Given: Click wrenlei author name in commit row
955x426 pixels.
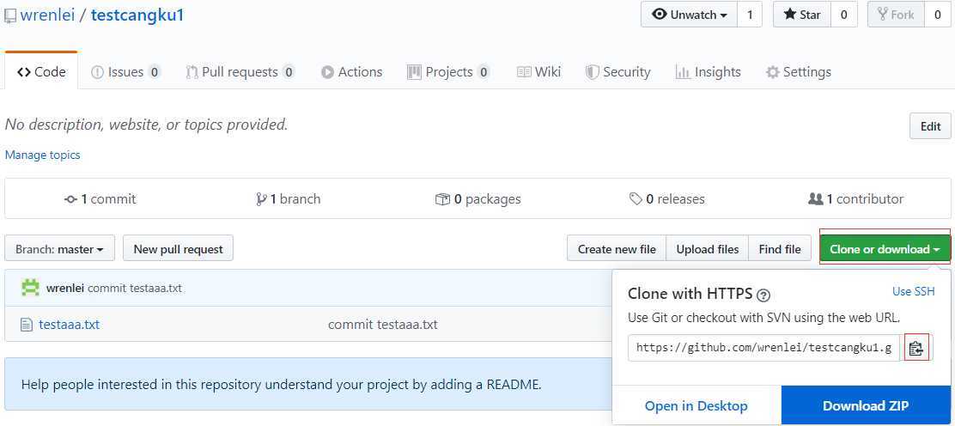Looking at the screenshot, I should pyautogui.click(x=65, y=289).
